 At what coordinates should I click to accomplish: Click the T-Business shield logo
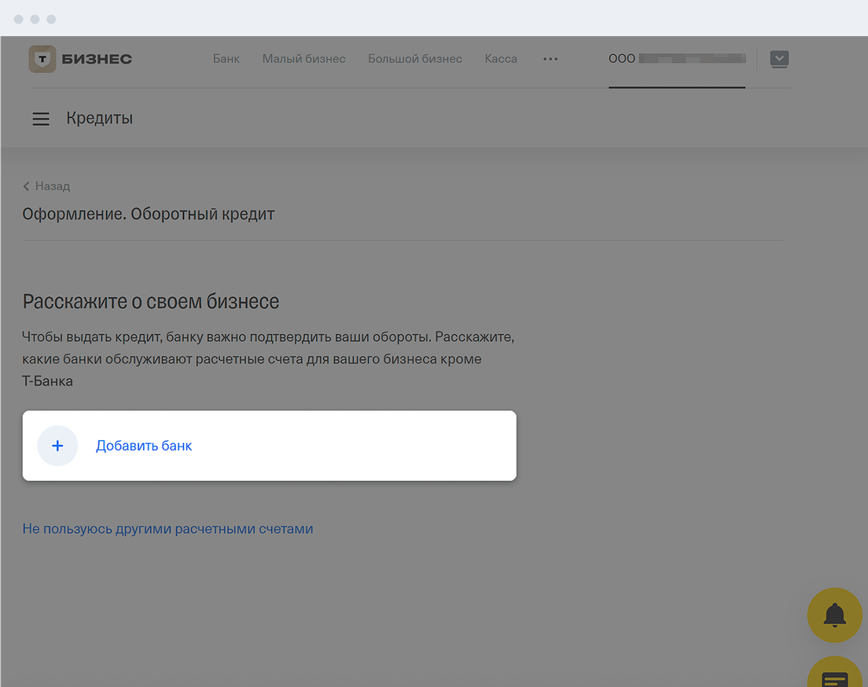(42, 59)
